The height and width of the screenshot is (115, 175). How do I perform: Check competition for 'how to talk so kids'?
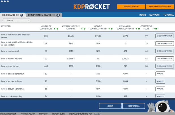(165, 44)
